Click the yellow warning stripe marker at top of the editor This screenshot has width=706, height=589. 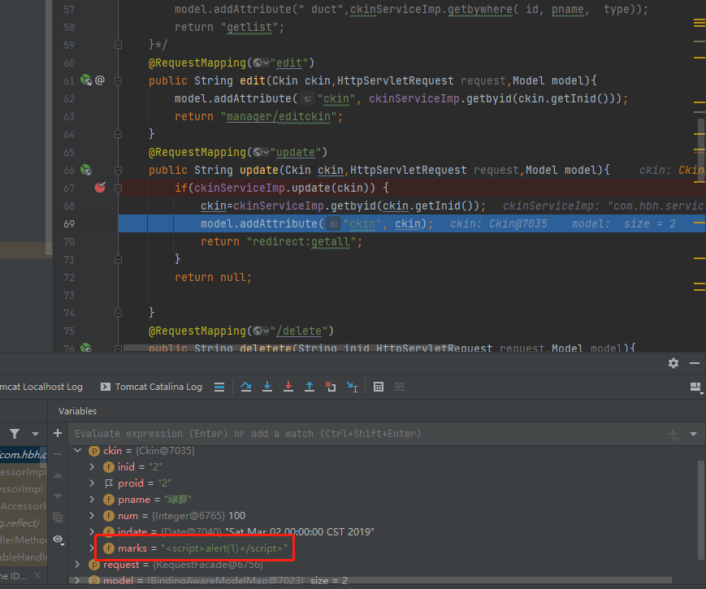pos(699,23)
